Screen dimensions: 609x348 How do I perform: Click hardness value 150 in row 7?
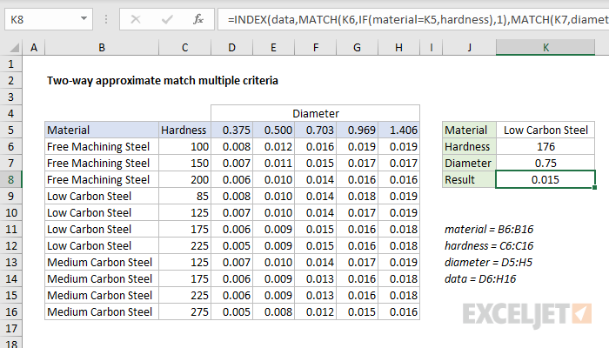click(x=184, y=164)
